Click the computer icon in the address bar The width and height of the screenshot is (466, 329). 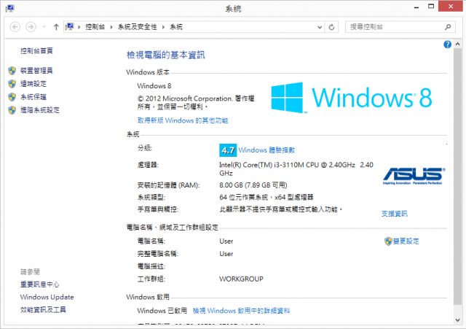[70, 27]
